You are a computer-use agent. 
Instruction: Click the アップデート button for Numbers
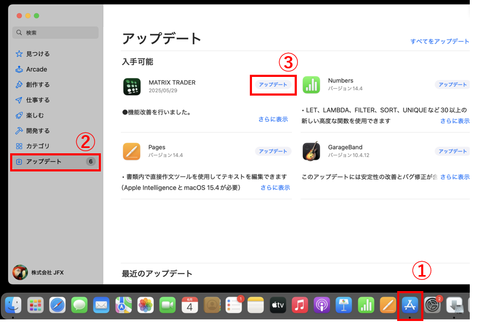[453, 84]
